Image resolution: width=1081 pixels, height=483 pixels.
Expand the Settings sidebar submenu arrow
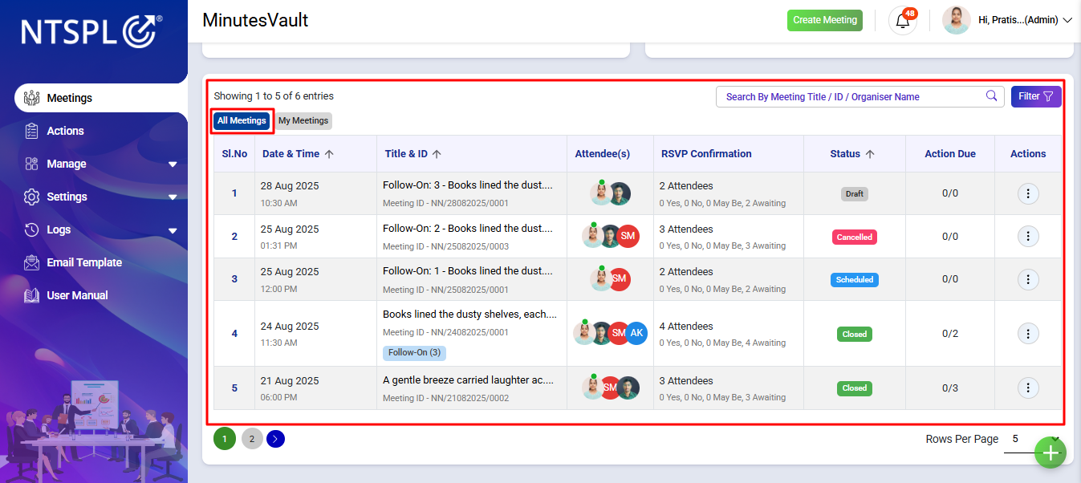173,197
